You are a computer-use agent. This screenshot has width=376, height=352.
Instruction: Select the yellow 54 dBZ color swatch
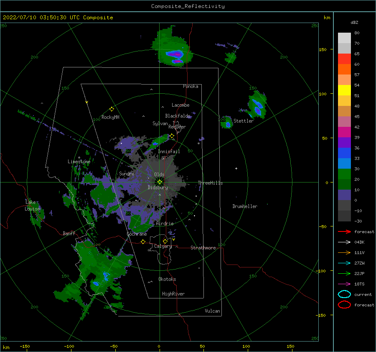[344, 90]
